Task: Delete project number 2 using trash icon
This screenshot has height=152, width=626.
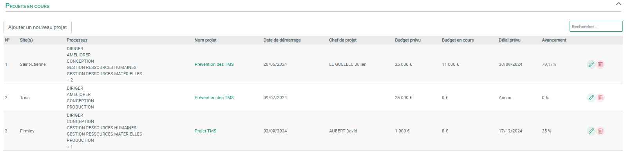Action: [600, 98]
